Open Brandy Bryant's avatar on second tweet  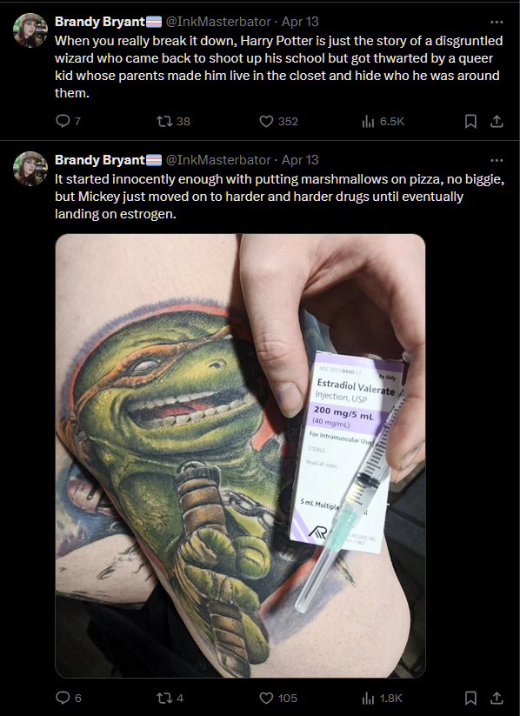pos(30,169)
